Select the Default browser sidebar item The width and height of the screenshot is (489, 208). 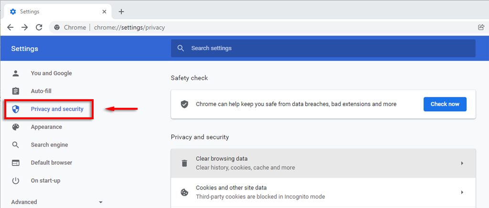click(51, 163)
